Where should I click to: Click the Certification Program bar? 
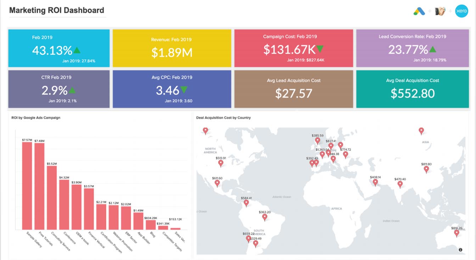(101, 217)
